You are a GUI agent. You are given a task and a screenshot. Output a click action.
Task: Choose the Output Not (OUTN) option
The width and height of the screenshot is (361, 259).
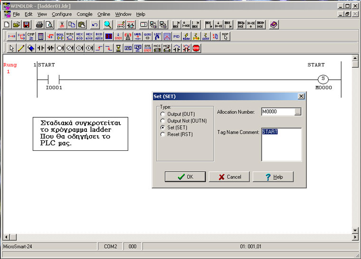[x=163, y=121]
